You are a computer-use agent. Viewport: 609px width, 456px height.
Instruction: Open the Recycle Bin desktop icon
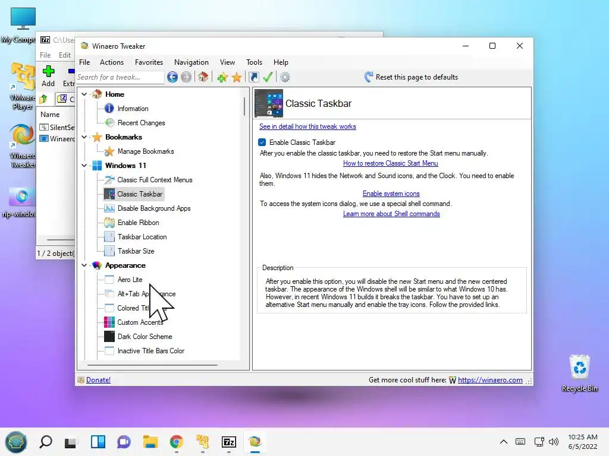coord(579,373)
